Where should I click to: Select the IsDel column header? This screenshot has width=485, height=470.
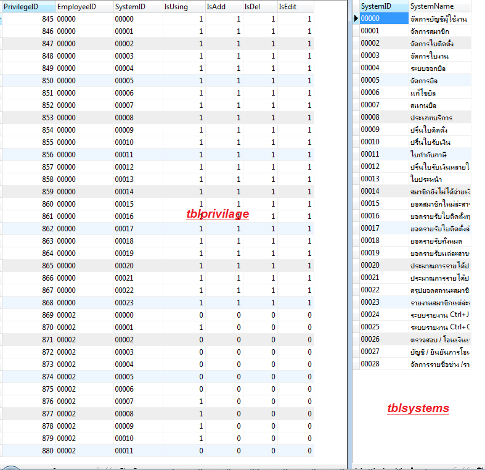point(259,6)
